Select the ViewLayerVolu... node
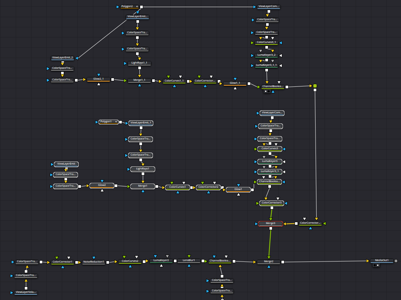The height and width of the screenshot is (300, 401). [25, 293]
